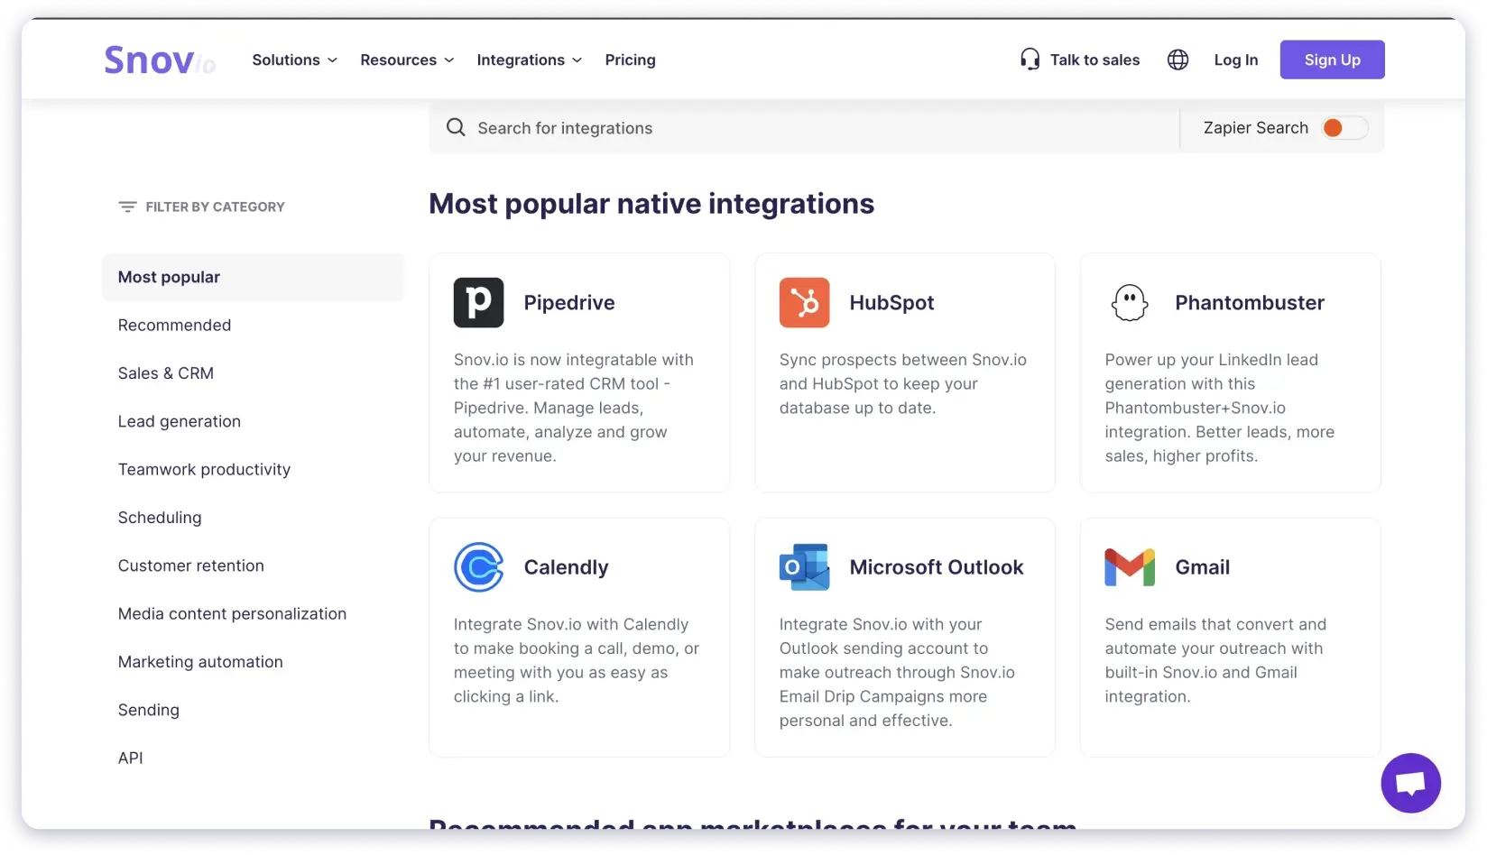The width and height of the screenshot is (1487, 855).
Task: Click the filter by category icon
Action: [x=126, y=206]
